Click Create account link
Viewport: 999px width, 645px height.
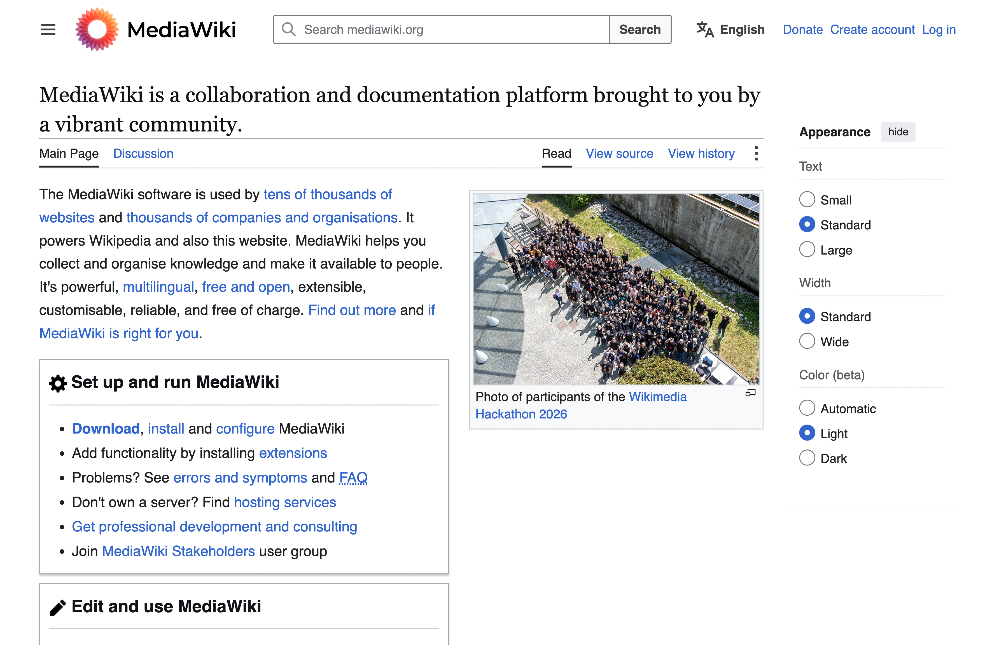click(872, 30)
